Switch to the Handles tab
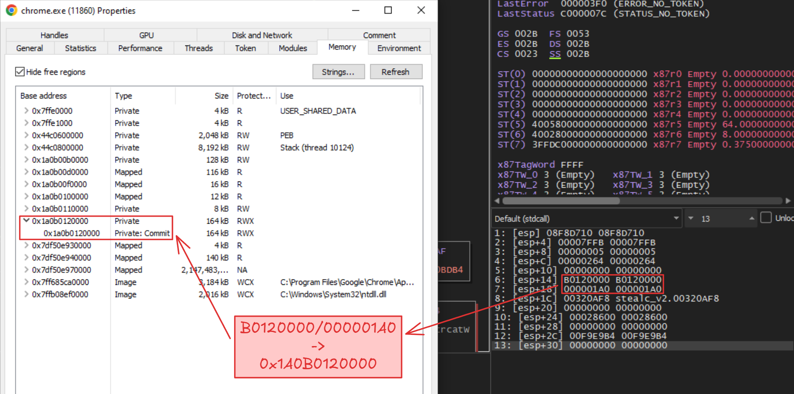This screenshot has width=794, height=394. pyautogui.click(x=54, y=35)
